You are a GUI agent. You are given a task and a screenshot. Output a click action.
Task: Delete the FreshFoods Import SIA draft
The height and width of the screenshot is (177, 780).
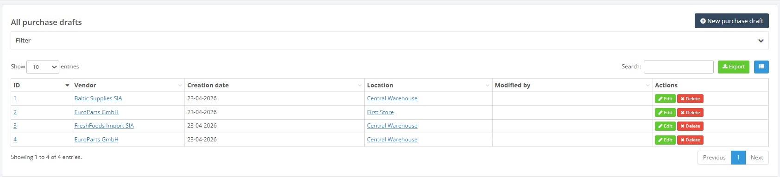pyautogui.click(x=690, y=126)
